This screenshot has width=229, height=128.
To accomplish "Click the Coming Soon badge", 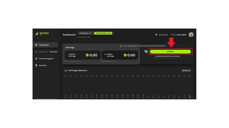I will [54, 52].
